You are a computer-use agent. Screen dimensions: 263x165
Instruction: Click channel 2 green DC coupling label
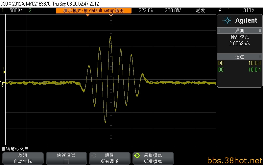pyautogui.click(x=221, y=70)
